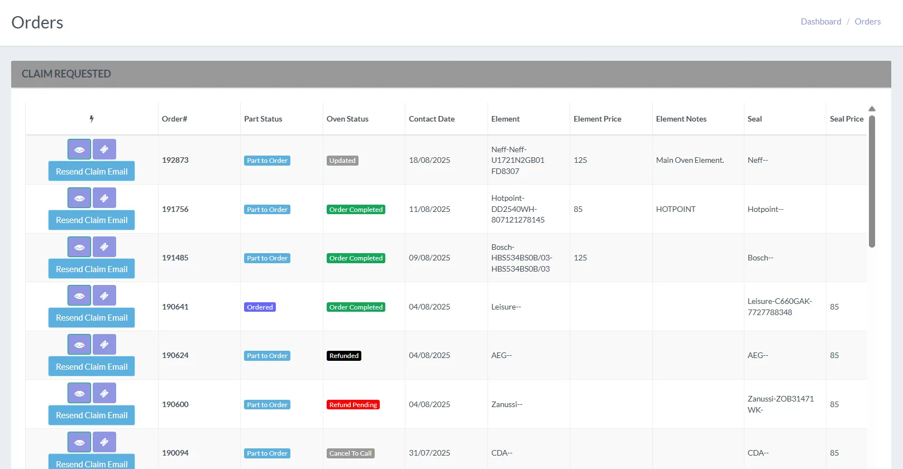The width and height of the screenshot is (903, 469).
Task: Click the Refund Pending status badge
Action: tap(353, 405)
